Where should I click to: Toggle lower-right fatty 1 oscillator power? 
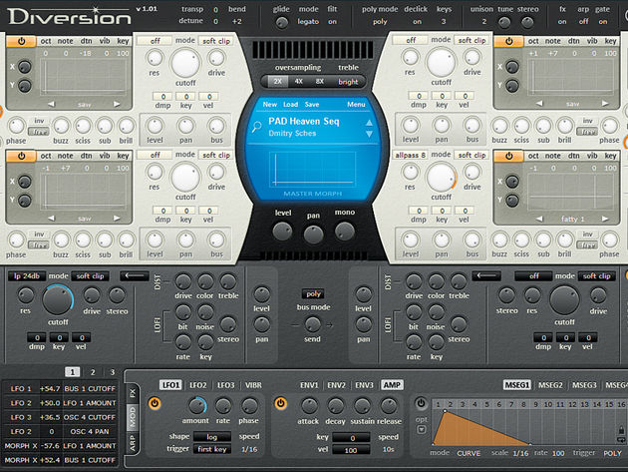(508, 156)
